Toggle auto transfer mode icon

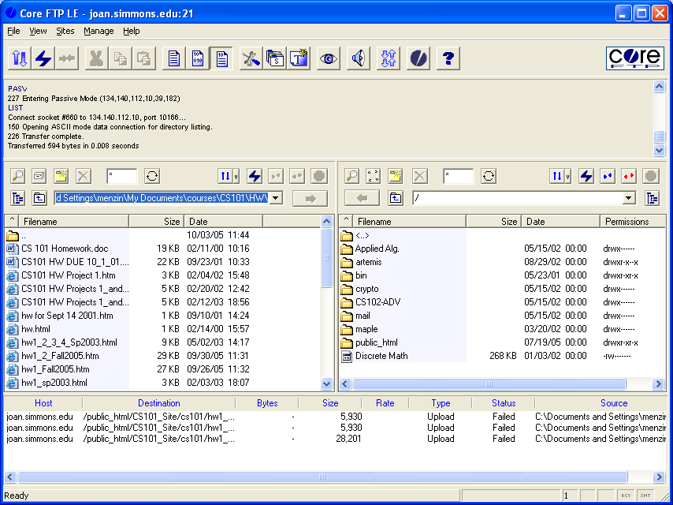coord(222,59)
